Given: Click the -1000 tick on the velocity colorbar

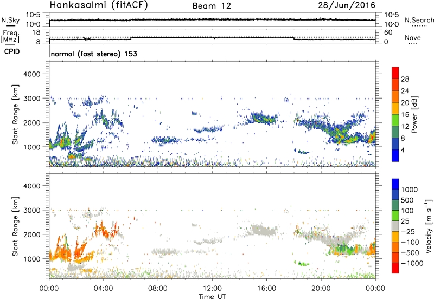Looking at the screenshot, I should 412,263.
